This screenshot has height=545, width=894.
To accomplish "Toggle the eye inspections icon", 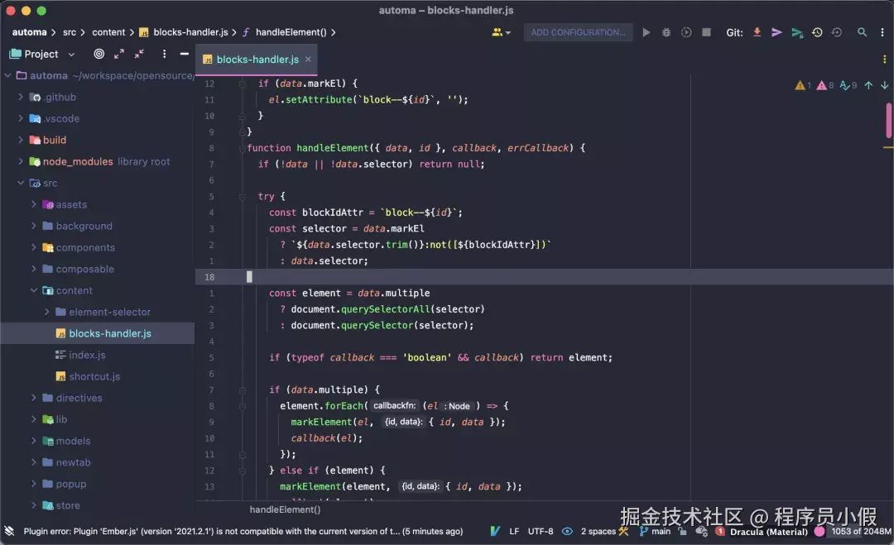I will pyautogui.click(x=567, y=531).
